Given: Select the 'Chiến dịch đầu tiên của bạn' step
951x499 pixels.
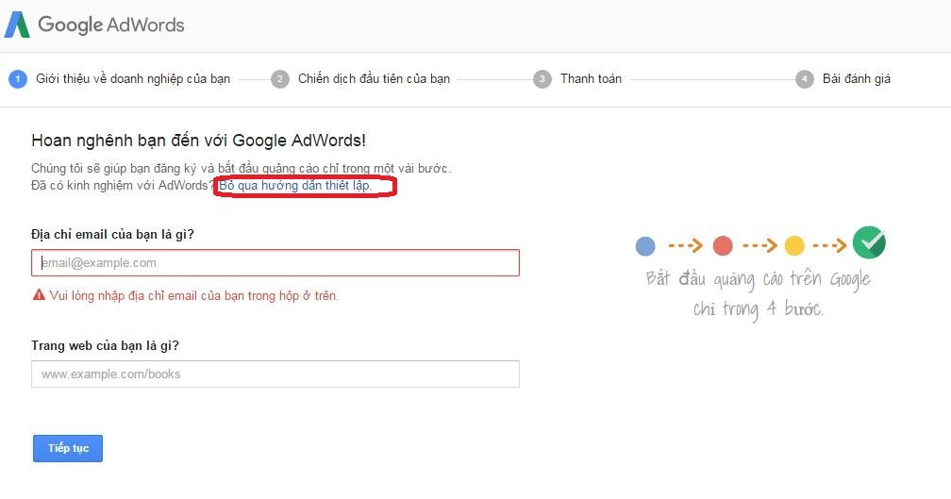Looking at the screenshot, I should (x=374, y=79).
